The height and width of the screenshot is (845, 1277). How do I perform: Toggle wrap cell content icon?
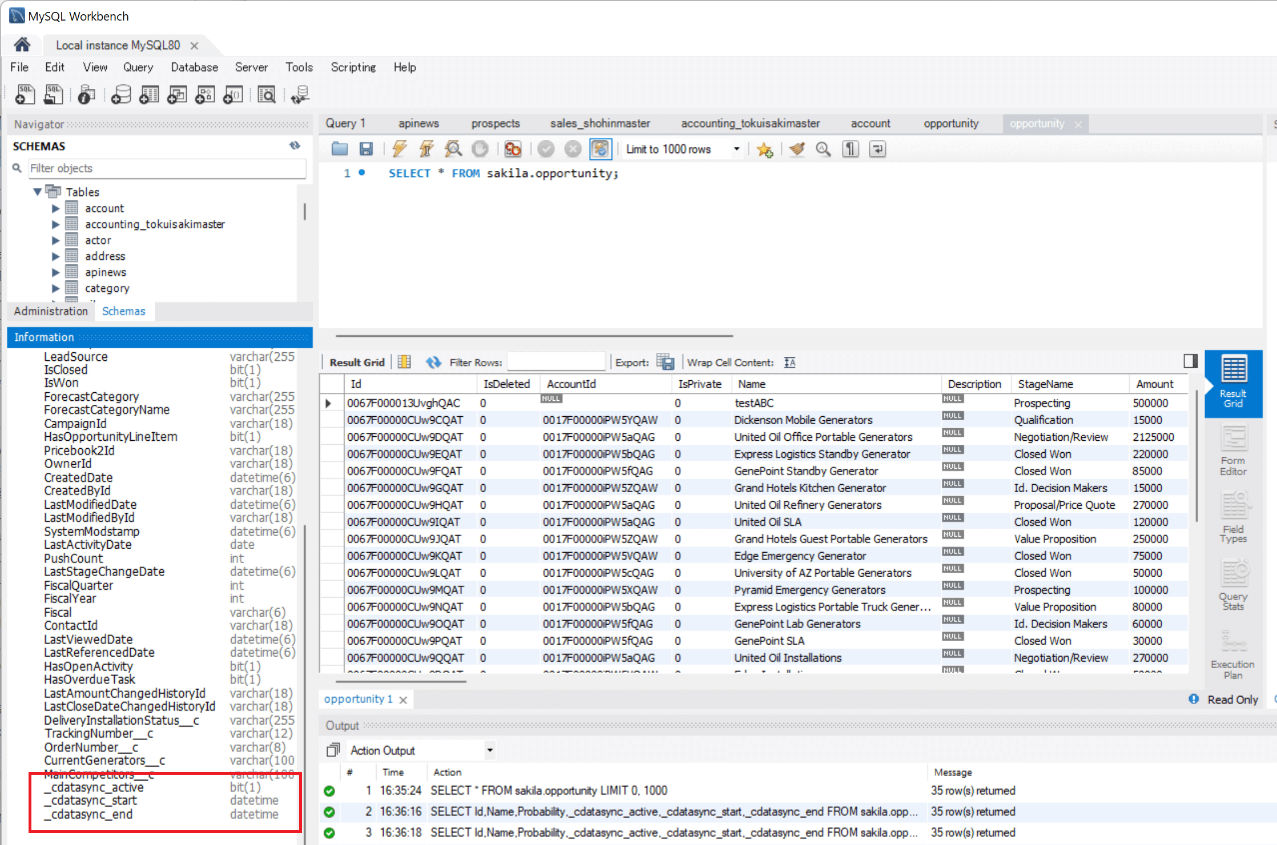tap(789, 363)
